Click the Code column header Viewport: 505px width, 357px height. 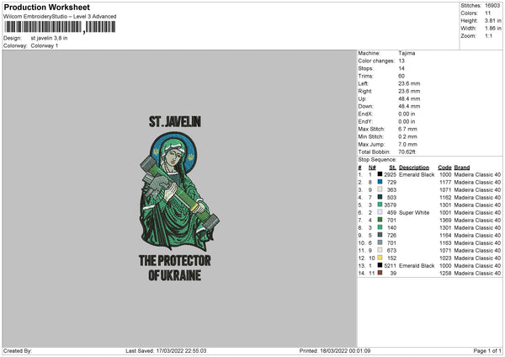(444, 167)
